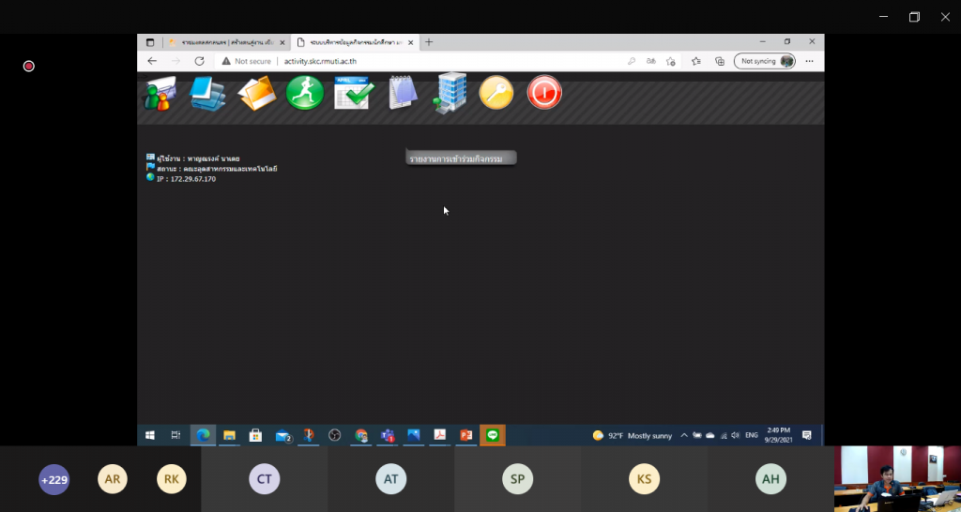
Task: Open the LINE app in the taskbar
Action: tap(493, 435)
